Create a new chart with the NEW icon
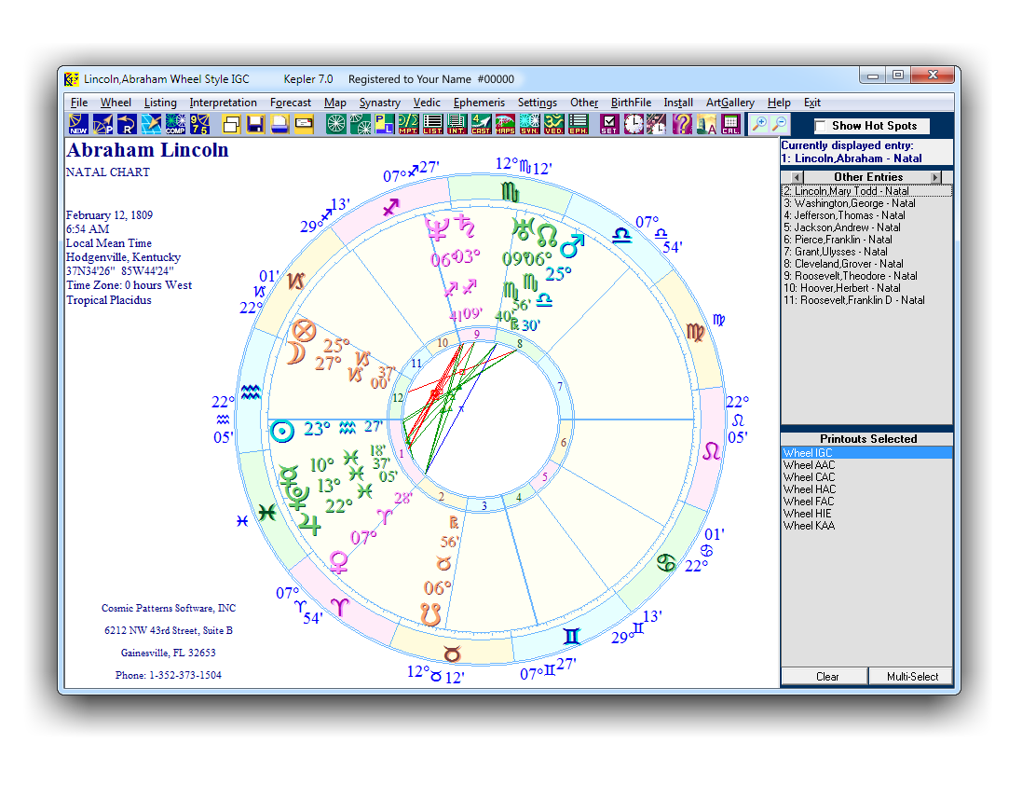1036x798 pixels. coord(76,123)
